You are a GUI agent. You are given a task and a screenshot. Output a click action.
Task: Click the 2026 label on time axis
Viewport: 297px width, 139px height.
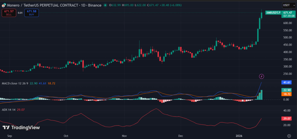pyautogui.click(x=239, y=136)
